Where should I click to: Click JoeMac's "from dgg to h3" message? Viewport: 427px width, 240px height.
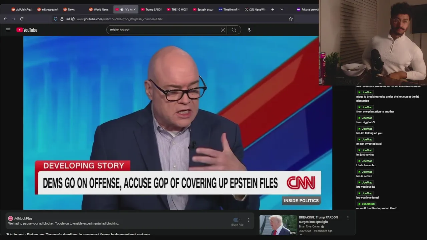(x=365, y=122)
